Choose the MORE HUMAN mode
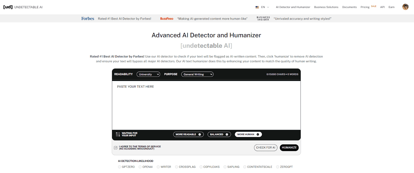414x173 pixels. coord(248,134)
